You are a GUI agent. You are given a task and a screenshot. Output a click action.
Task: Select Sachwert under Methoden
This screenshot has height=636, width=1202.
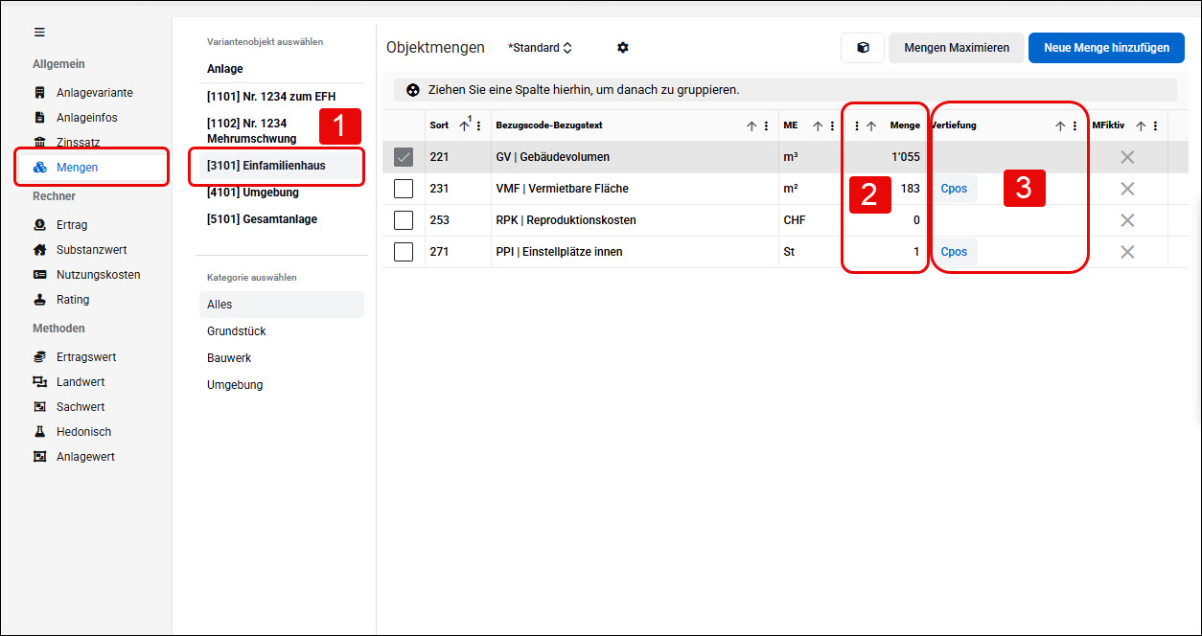pos(81,407)
